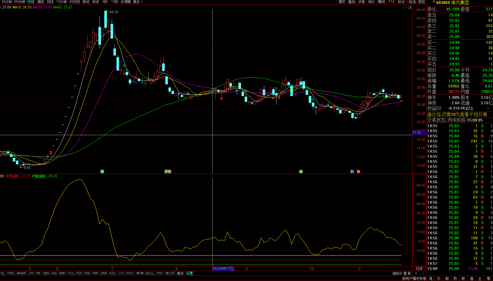
Task: Switch to 笔 tick detail tab
Action: click(x=431, y=279)
